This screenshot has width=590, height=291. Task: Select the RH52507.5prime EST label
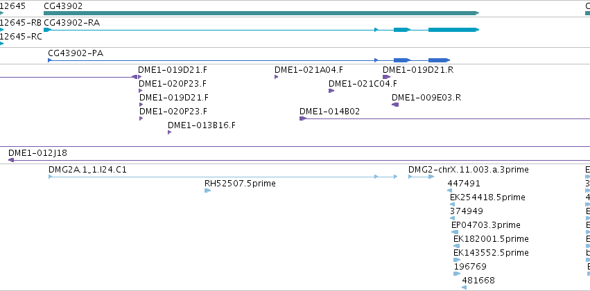(x=240, y=184)
